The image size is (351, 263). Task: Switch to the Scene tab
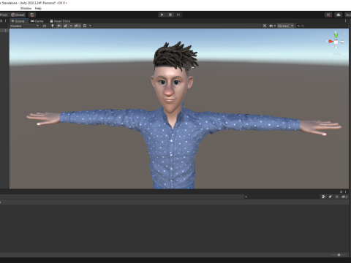coord(18,21)
